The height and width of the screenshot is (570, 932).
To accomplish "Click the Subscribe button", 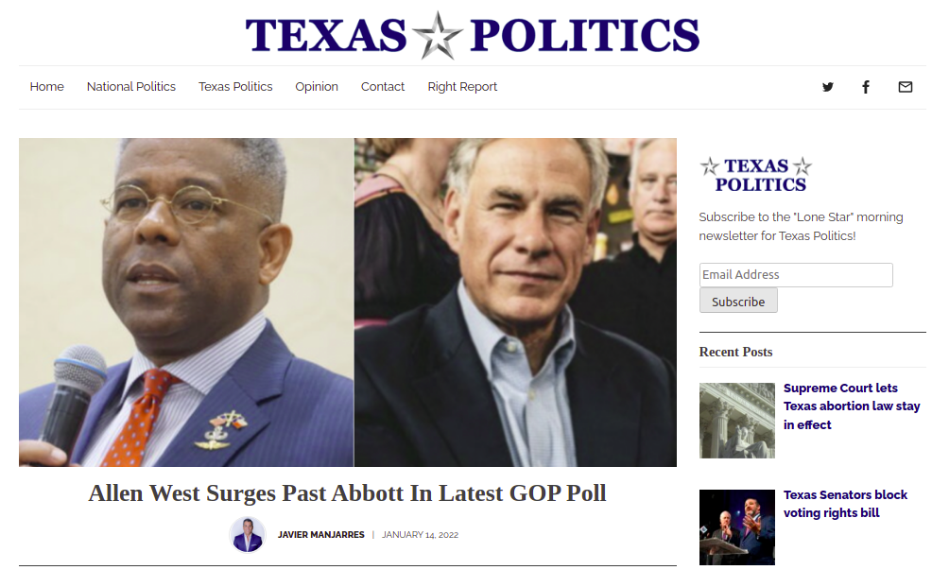I will point(738,302).
